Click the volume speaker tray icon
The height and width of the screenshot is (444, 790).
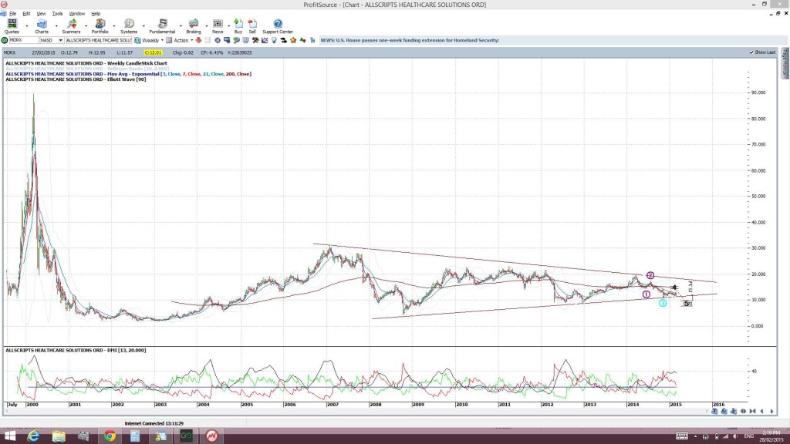point(735,436)
